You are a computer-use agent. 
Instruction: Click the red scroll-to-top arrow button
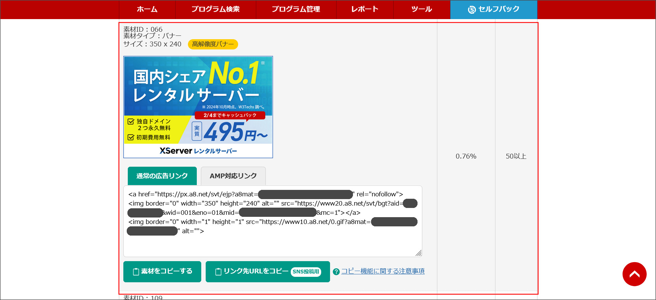(634, 274)
